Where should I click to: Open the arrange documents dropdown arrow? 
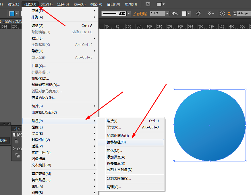pyautogui.click(x=164, y=4)
